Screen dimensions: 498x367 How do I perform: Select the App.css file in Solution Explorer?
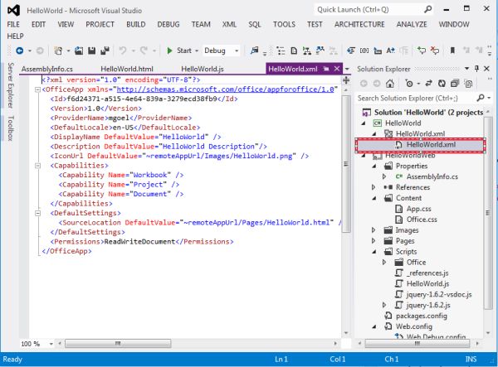418,209
